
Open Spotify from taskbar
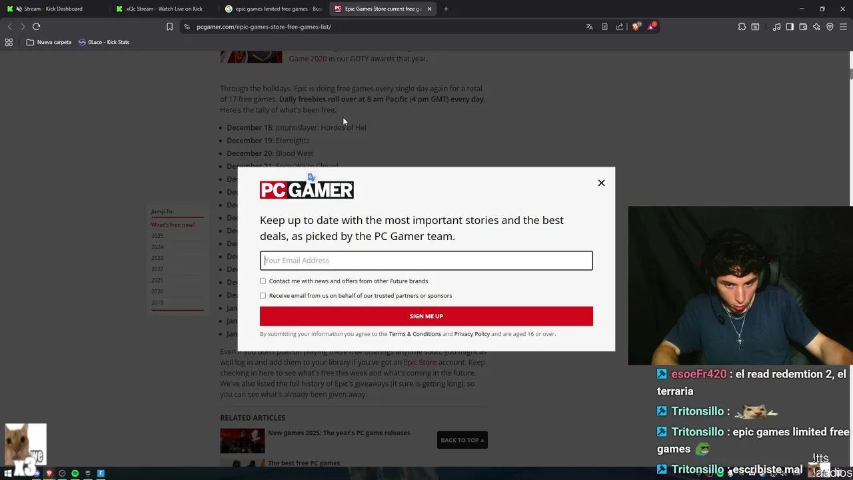[75, 473]
